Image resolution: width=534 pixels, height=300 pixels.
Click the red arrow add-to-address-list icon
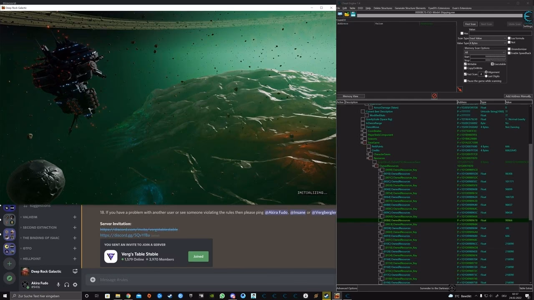[x=459, y=89]
